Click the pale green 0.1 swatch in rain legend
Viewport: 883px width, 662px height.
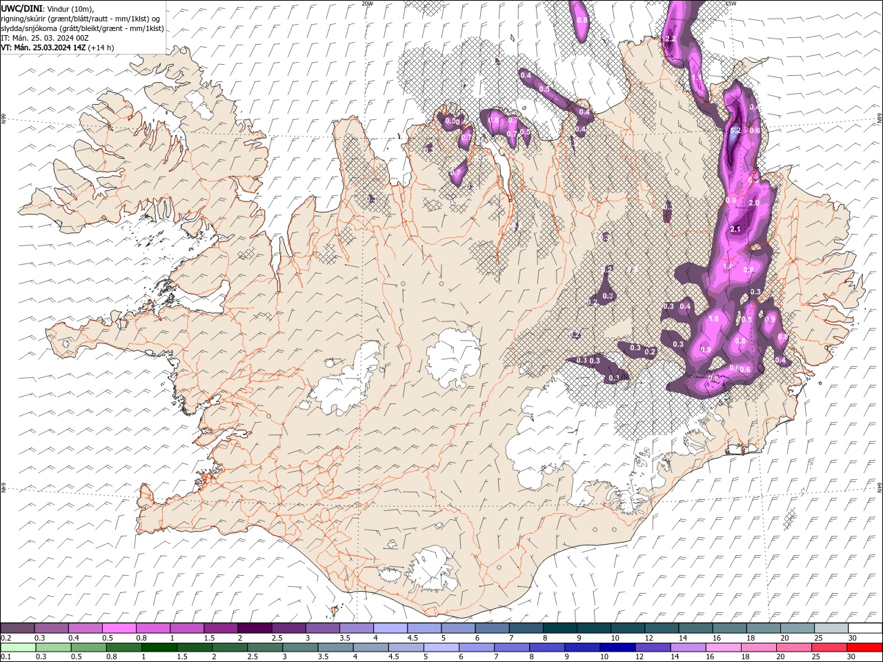click(x=17, y=648)
